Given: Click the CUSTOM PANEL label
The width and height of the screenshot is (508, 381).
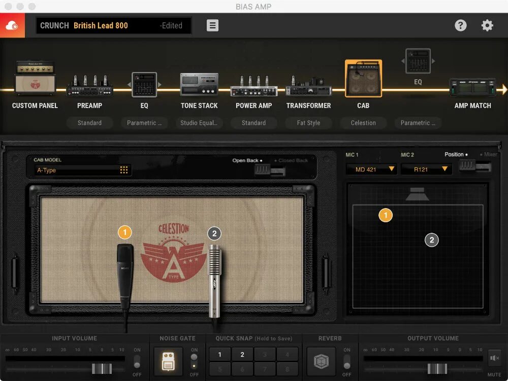Looking at the screenshot, I should coord(35,106).
